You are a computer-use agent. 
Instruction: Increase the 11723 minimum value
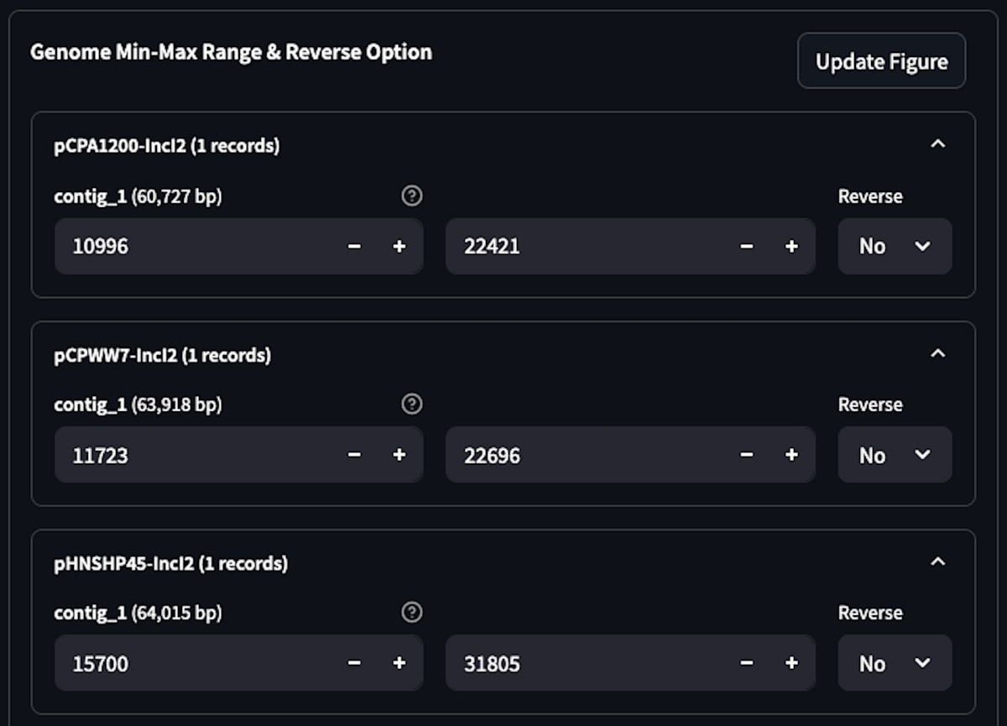click(399, 455)
